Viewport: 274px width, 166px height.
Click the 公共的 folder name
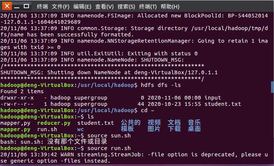[131, 123]
